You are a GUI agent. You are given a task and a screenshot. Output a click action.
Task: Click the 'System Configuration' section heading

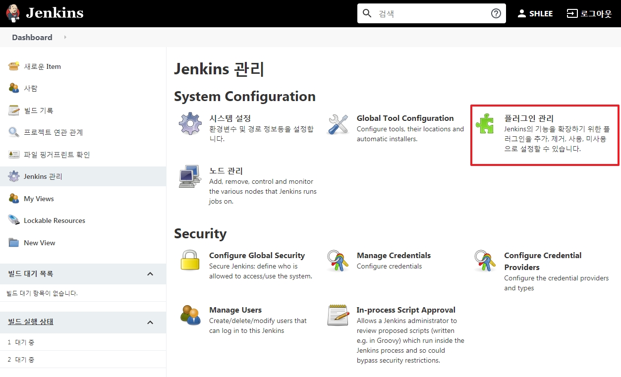[x=245, y=96]
